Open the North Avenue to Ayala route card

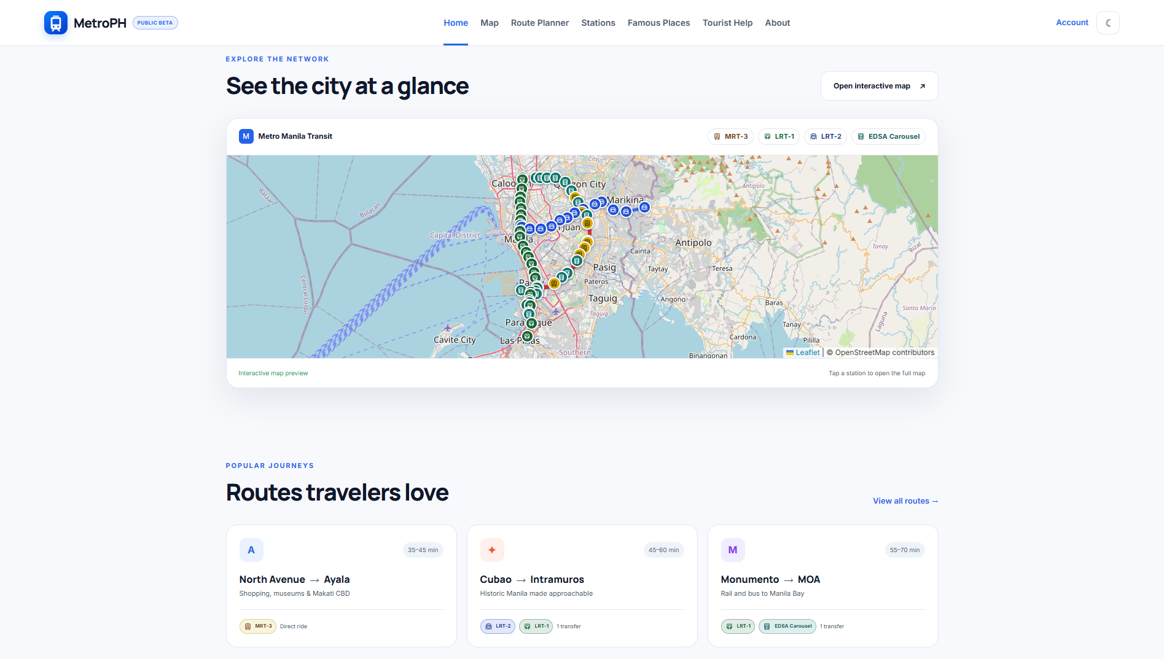point(342,586)
